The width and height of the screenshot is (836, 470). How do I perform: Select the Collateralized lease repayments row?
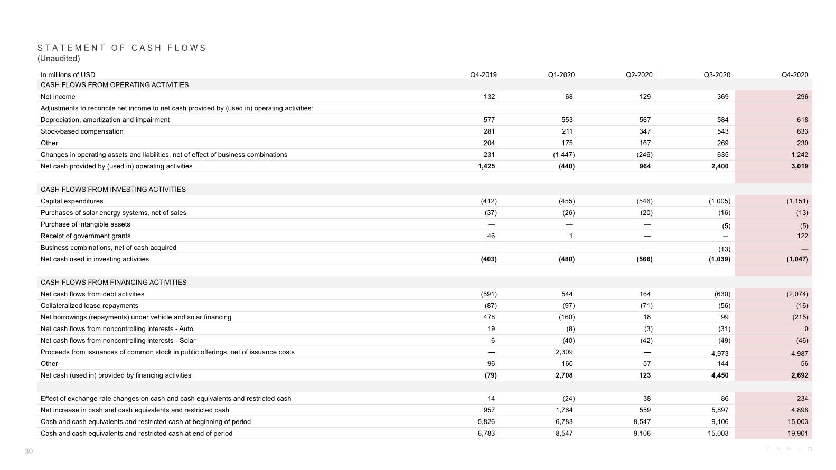425,306
